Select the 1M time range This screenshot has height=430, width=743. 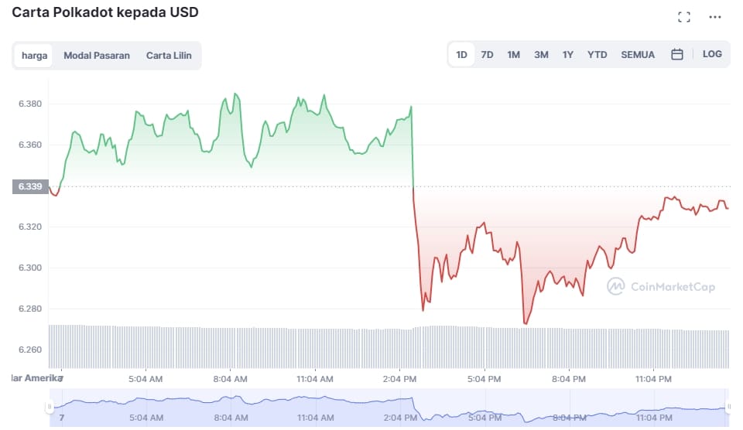pos(513,55)
